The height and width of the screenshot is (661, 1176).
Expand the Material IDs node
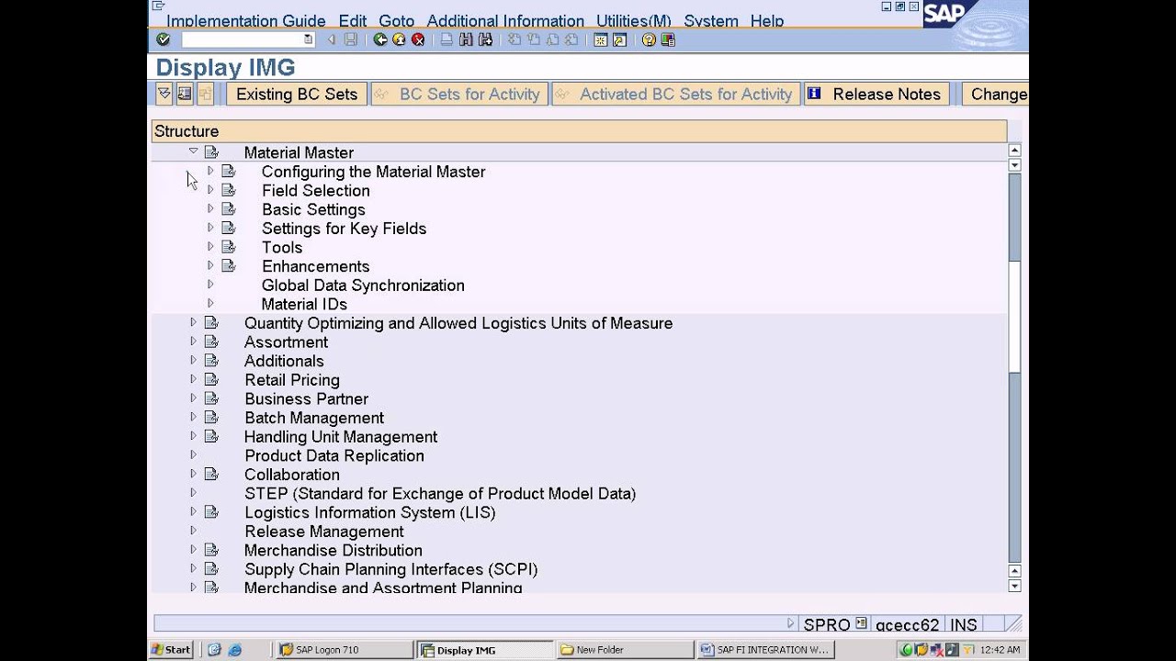(210, 303)
